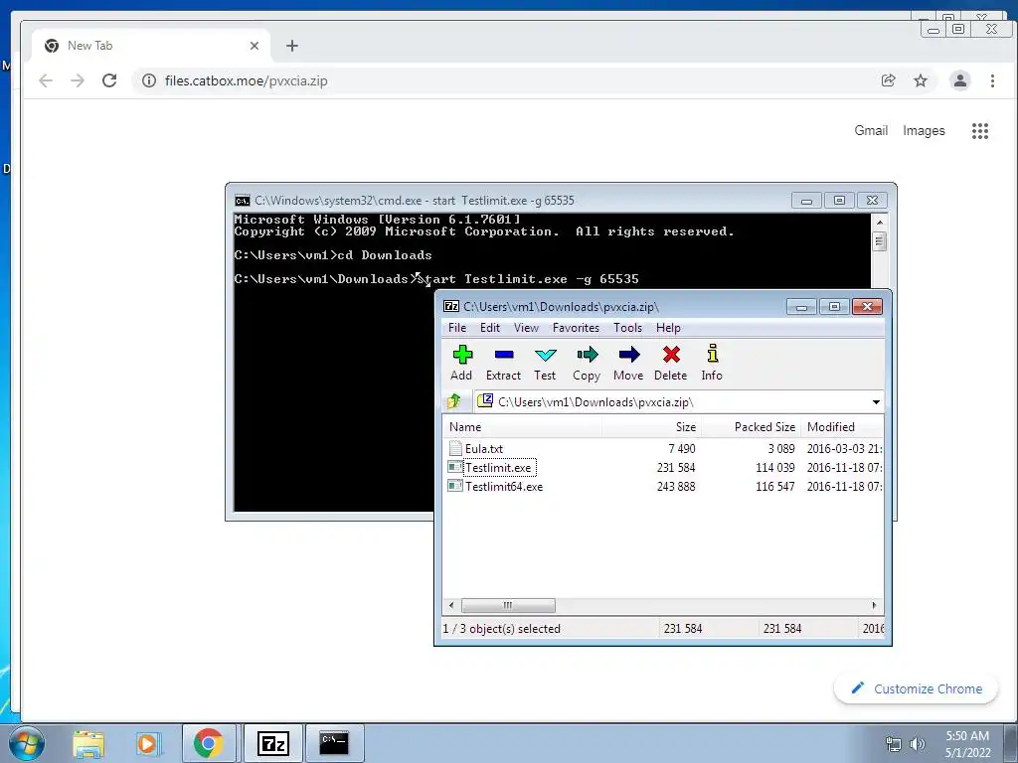Open the Images link
Image resolution: width=1018 pixels, height=763 pixels.
point(924,130)
